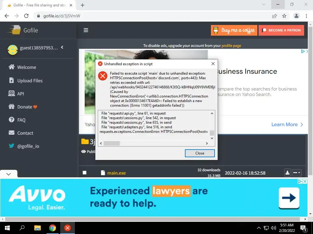Click the Become a Patron button
The image size is (313, 234).
[281, 30]
